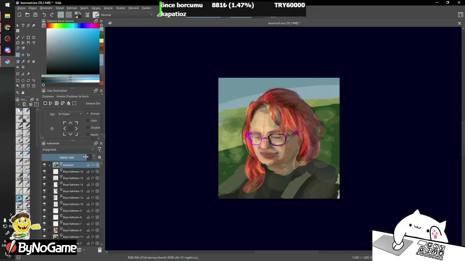Image resolution: width=465 pixels, height=261 pixels.
Task: Open Chrome from the Windows taskbar
Action: [x=7, y=28]
